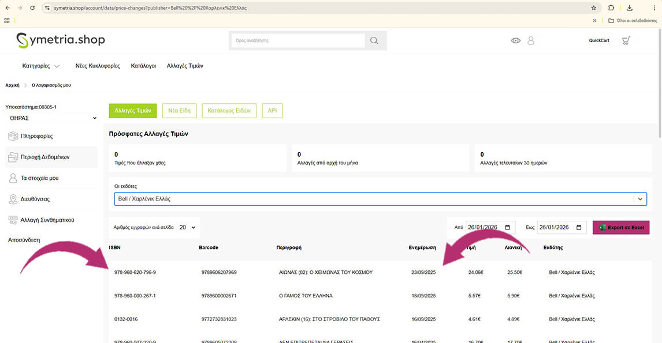Screen dimensions: 662x343
Task: Open the Από date picker field
Action: pyautogui.click(x=490, y=228)
